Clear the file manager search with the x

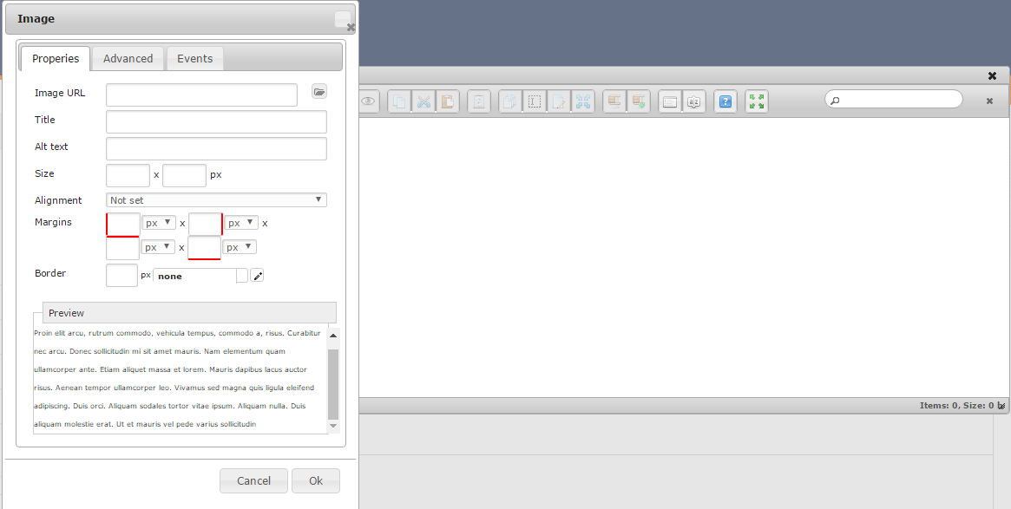coord(989,101)
